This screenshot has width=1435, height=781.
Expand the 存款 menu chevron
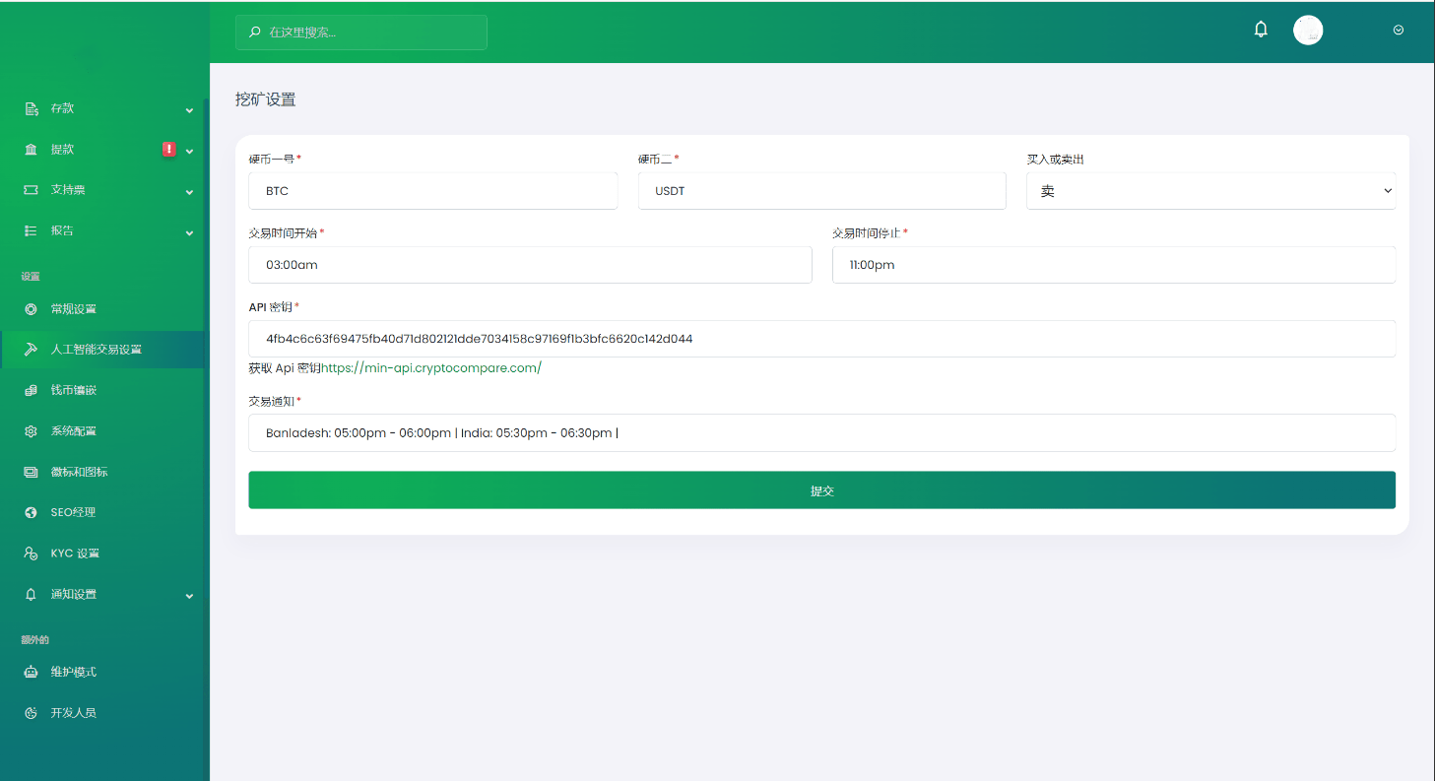[189, 110]
